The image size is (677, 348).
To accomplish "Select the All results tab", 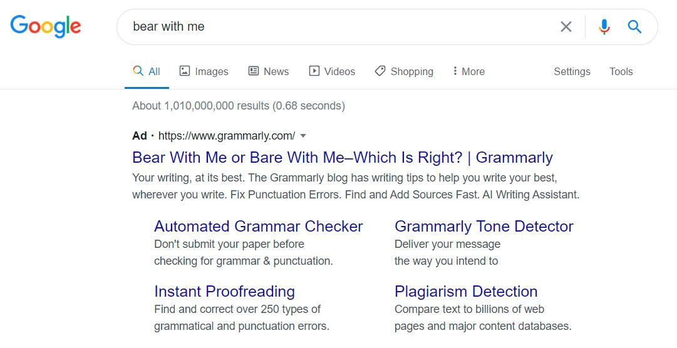I will [x=147, y=71].
